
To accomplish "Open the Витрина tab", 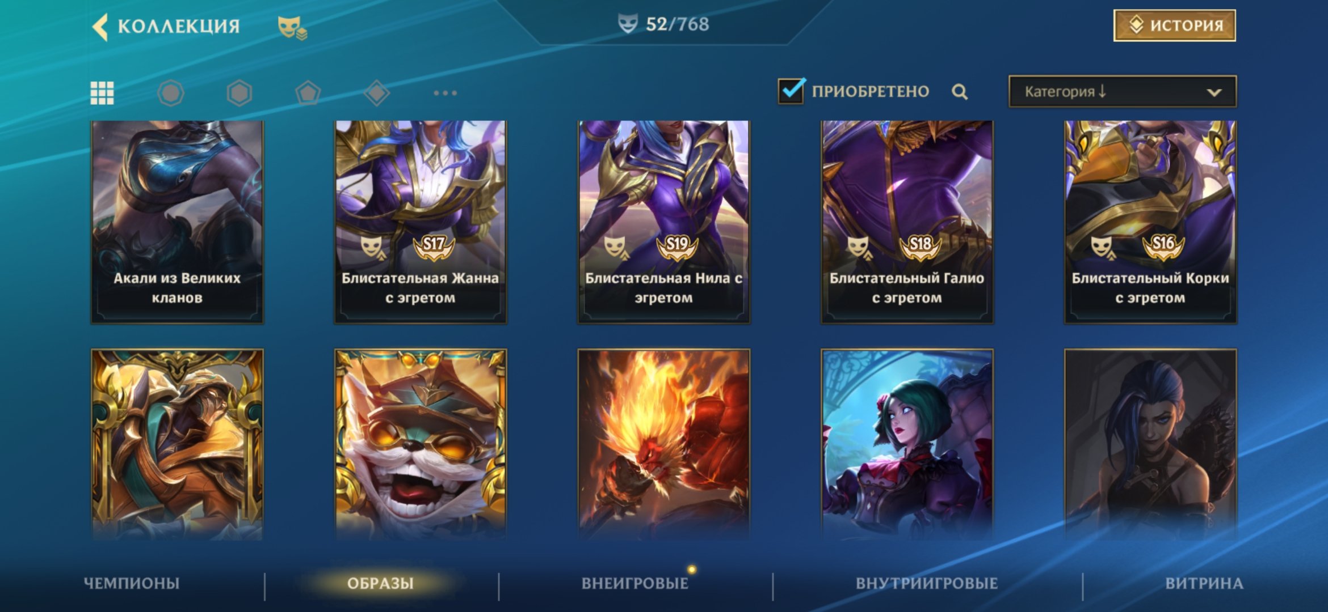I will [1204, 583].
